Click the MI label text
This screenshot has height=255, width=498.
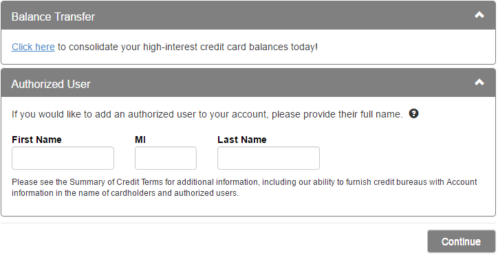(x=140, y=140)
